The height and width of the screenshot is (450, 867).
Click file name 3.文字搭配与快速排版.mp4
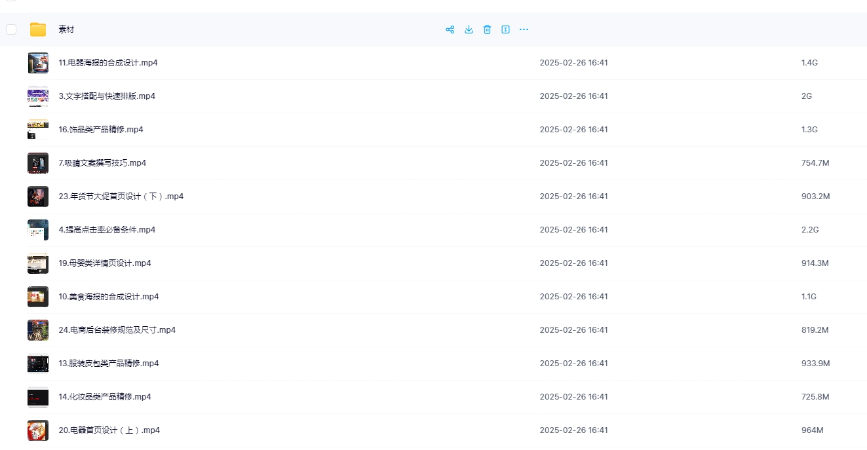107,96
